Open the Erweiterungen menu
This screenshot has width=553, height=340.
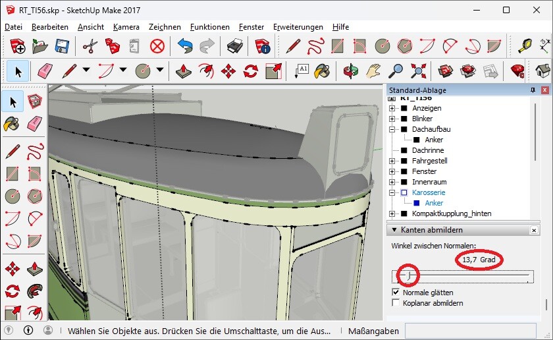pos(298,27)
